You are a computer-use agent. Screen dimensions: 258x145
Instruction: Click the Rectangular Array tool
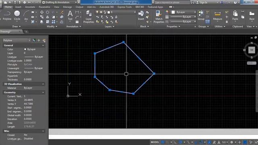coord(53,22)
